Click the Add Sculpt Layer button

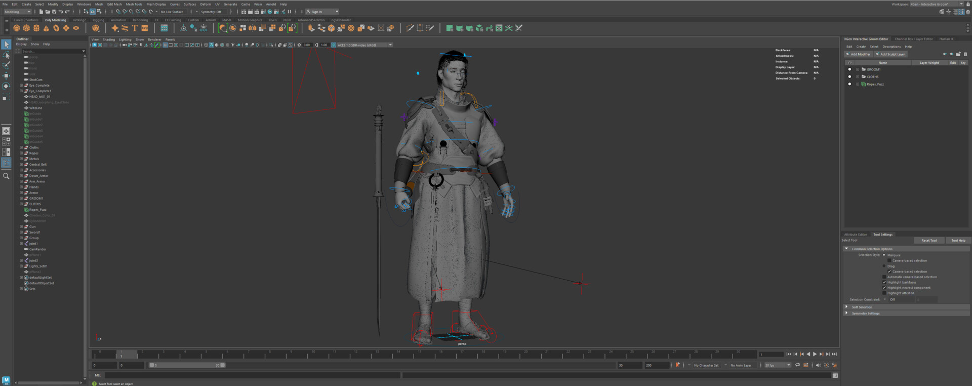(x=890, y=54)
